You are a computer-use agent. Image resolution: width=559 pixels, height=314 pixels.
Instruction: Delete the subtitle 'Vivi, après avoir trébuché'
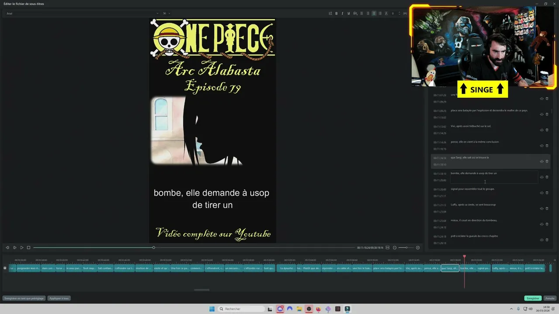click(547, 130)
